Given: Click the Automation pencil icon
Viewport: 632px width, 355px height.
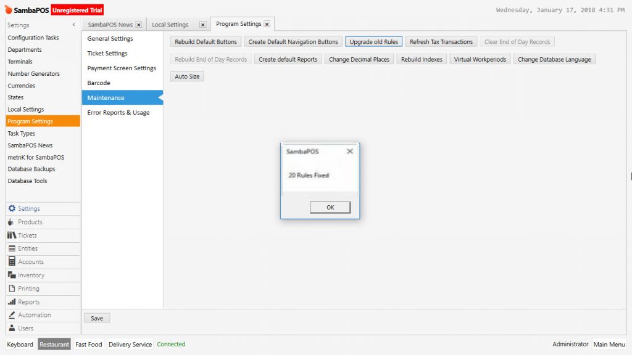Looking at the screenshot, I should tap(12, 315).
